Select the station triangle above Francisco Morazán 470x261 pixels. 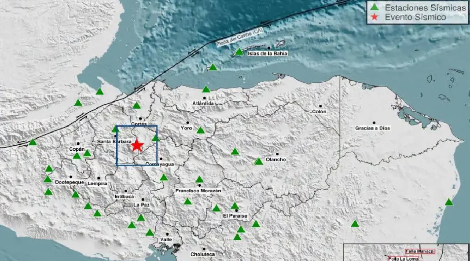(199, 180)
